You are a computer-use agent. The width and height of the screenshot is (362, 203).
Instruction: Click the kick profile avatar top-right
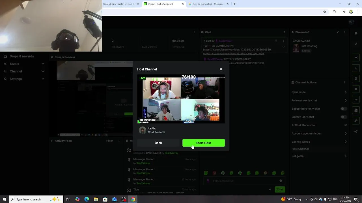(351, 22)
